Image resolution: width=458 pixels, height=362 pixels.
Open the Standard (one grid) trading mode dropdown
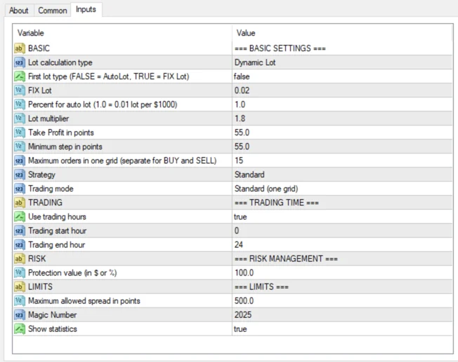342,189
